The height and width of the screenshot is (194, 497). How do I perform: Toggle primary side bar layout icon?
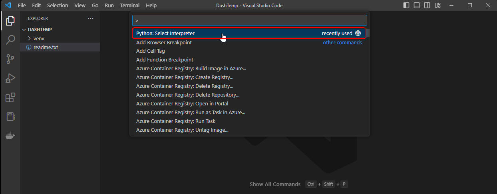406,5
